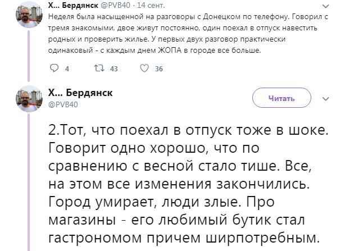The image size is (345, 251).
Task: Click the retweet arrows icon
Action: [x=99, y=69]
